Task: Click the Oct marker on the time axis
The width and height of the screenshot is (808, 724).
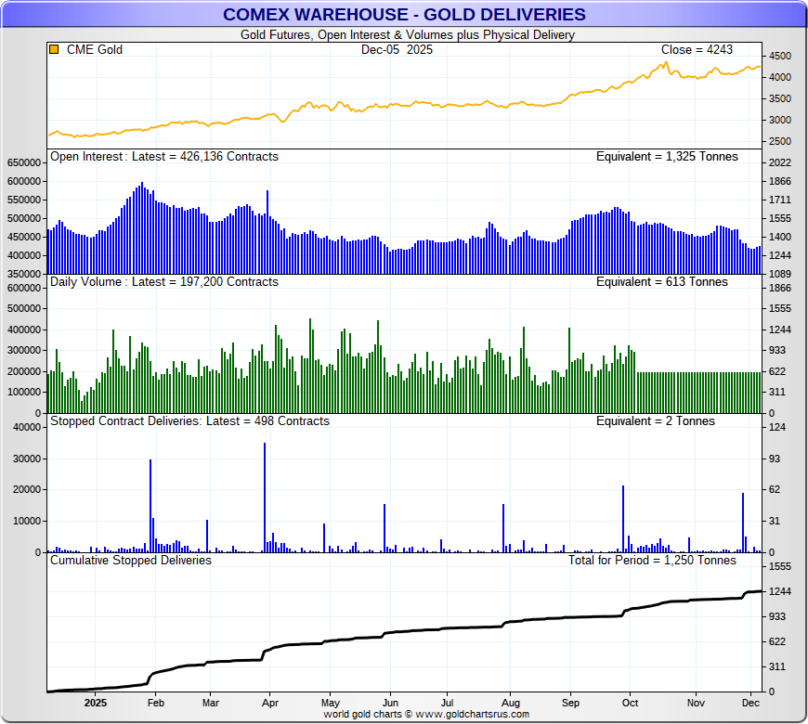Action: click(631, 703)
